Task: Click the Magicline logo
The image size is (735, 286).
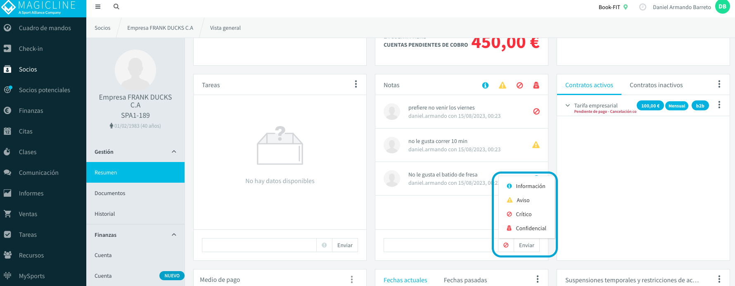Action: [43, 8]
